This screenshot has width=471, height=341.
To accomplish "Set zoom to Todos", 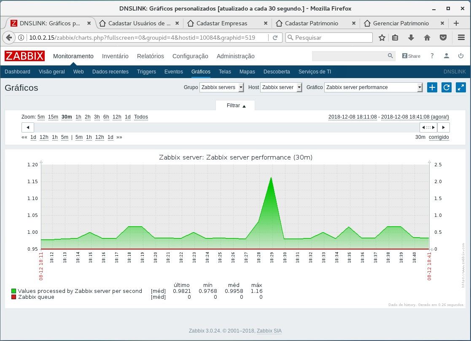I will [141, 116].
